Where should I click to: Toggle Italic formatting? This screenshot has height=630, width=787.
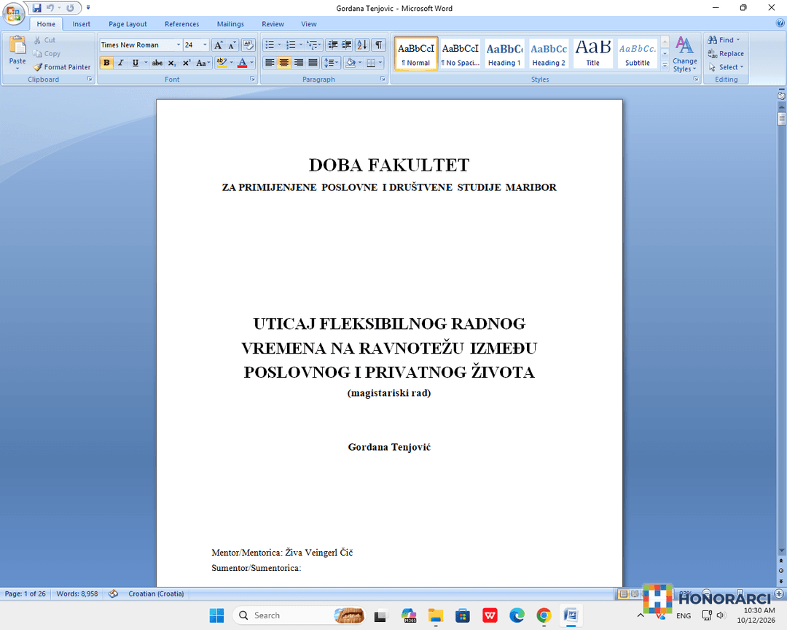120,63
